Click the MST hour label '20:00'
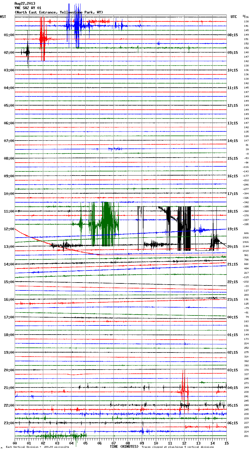 [9, 370]
